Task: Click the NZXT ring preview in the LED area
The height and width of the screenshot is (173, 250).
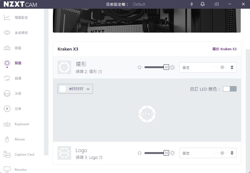Action: point(147,114)
